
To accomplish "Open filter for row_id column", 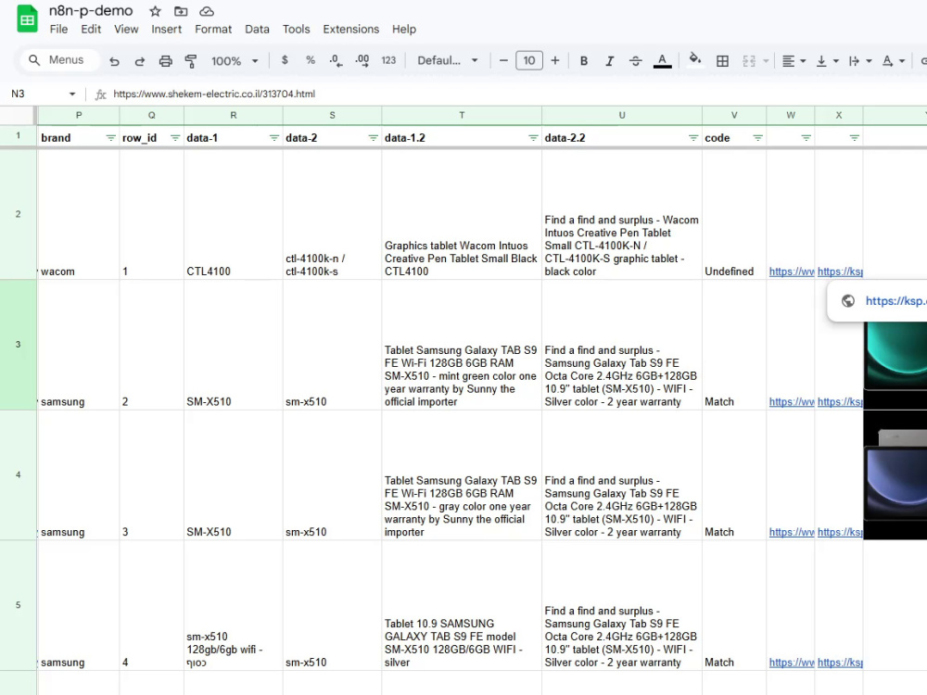I will 175,138.
